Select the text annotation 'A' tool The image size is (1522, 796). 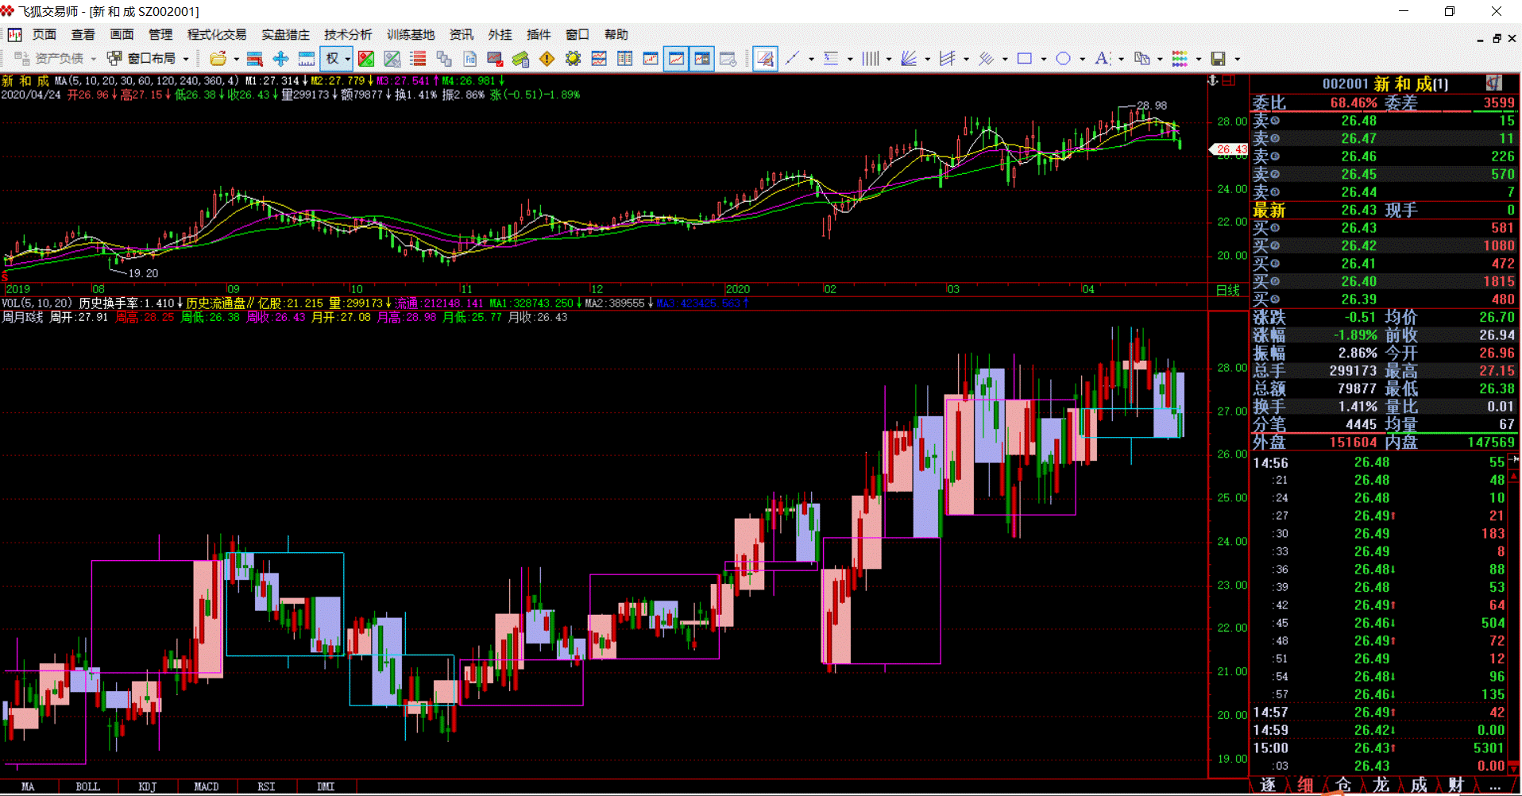click(1101, 59)
